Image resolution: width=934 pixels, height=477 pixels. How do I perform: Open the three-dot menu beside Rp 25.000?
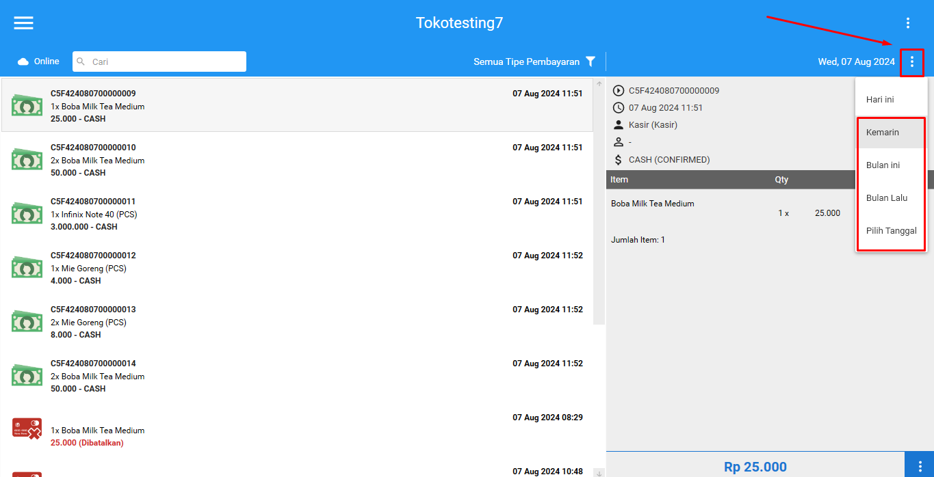(x=920, y=467)
